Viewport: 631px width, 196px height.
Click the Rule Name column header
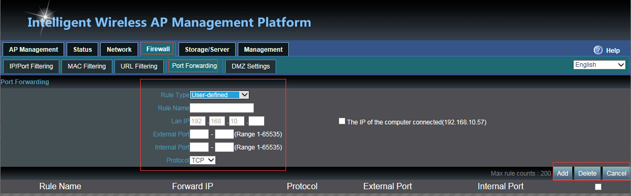coord(60,186)
